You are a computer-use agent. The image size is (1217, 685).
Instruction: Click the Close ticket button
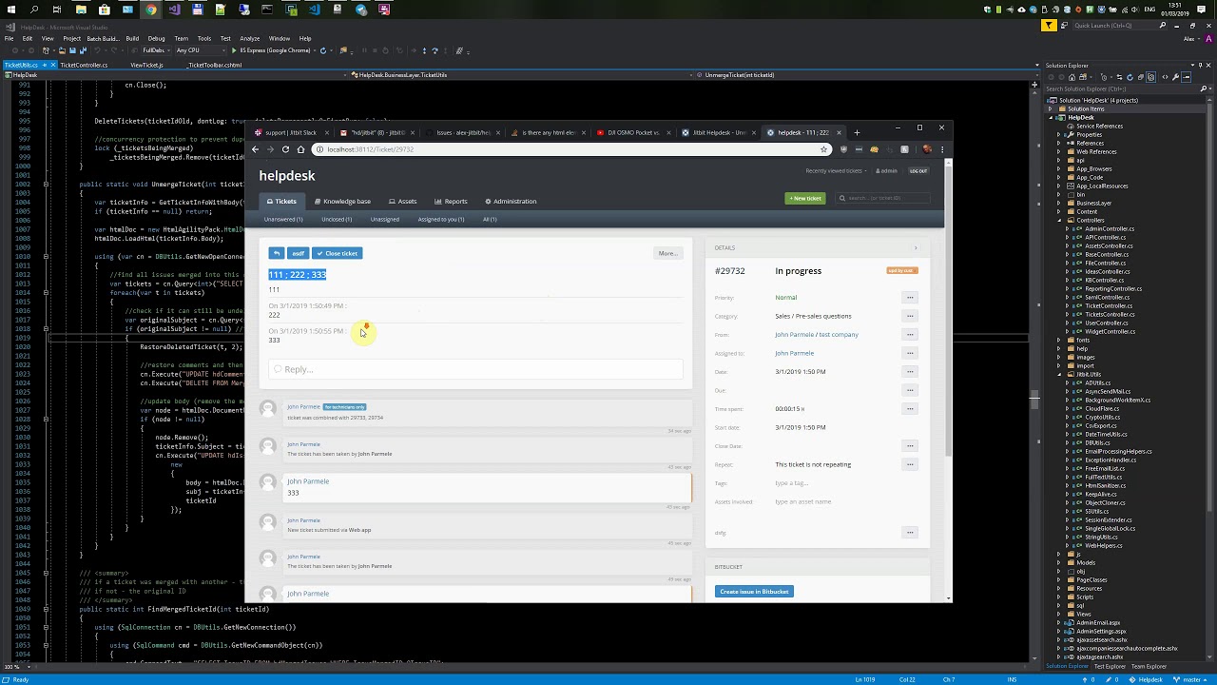click(x=338, y=253)
